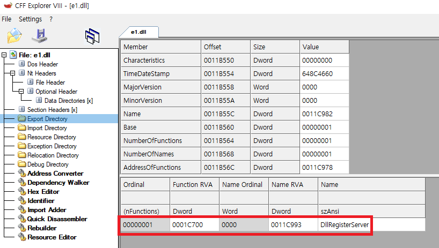Click the Hex Editor tool icon
This screenshot has width=439, height=248.
[22, 191]
